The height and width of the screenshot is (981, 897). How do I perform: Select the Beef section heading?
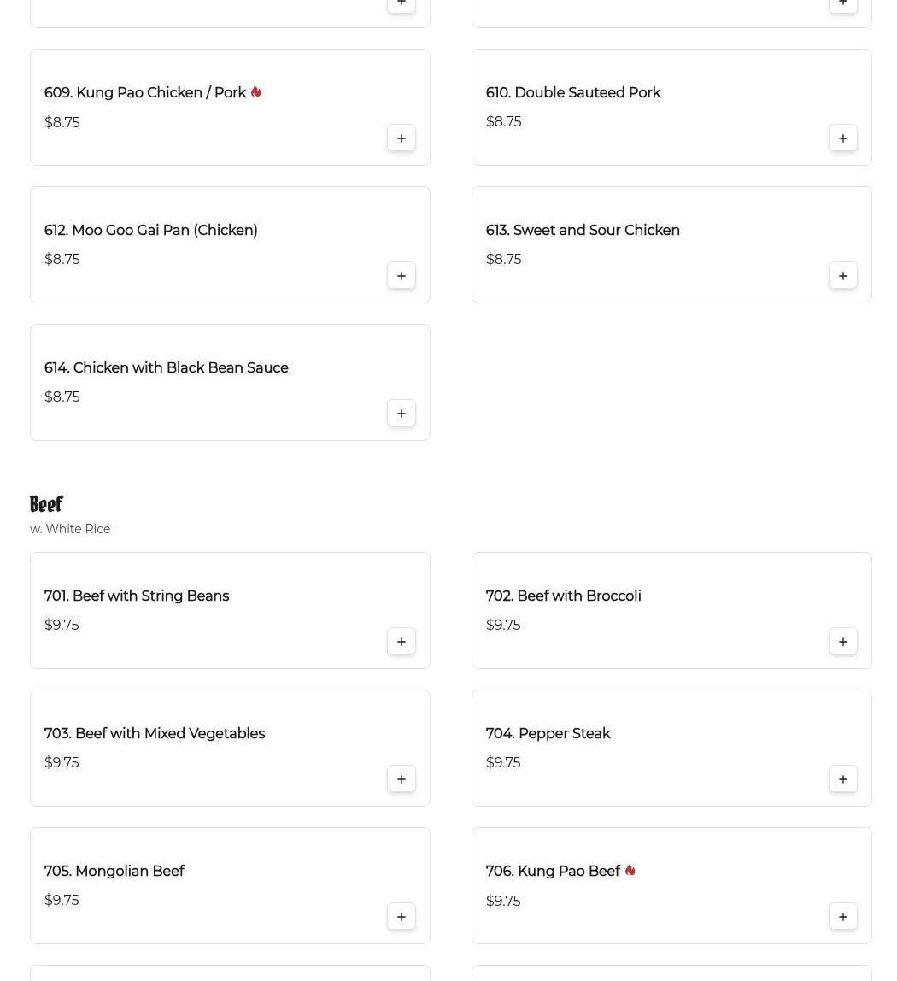pos(46,504)
